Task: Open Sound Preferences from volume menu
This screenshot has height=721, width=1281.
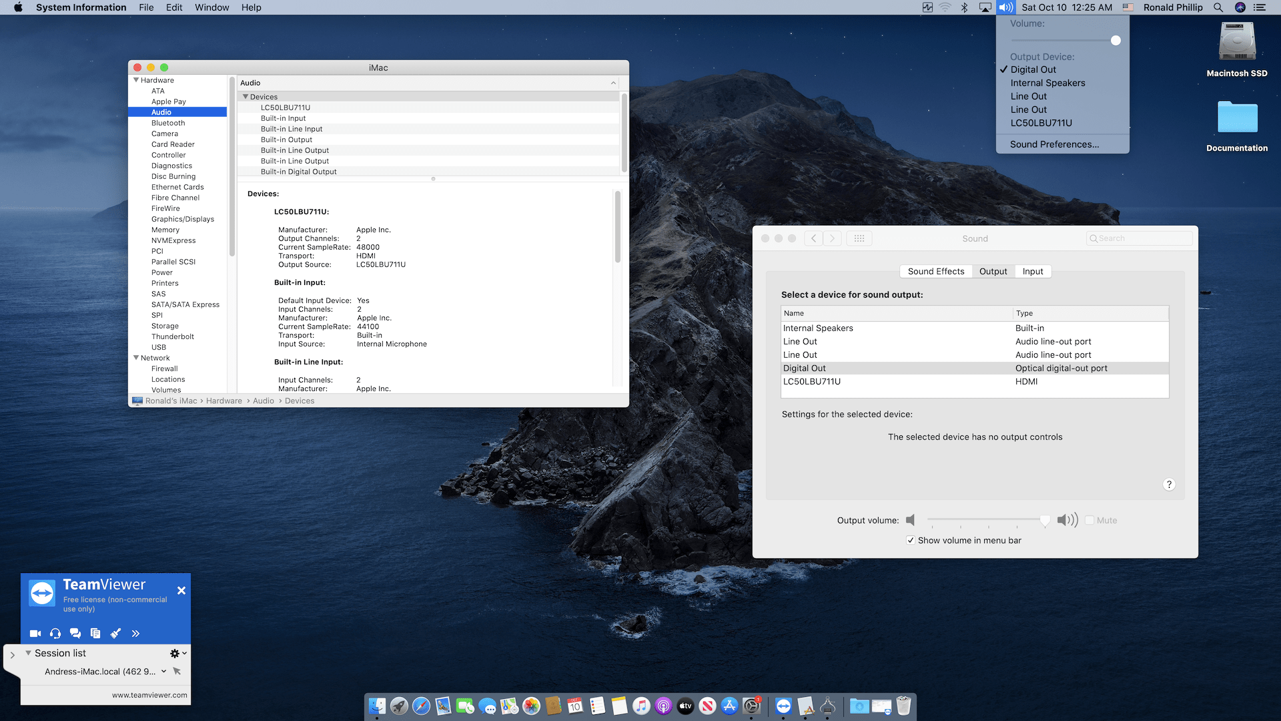Action: tap(1054, 144)
